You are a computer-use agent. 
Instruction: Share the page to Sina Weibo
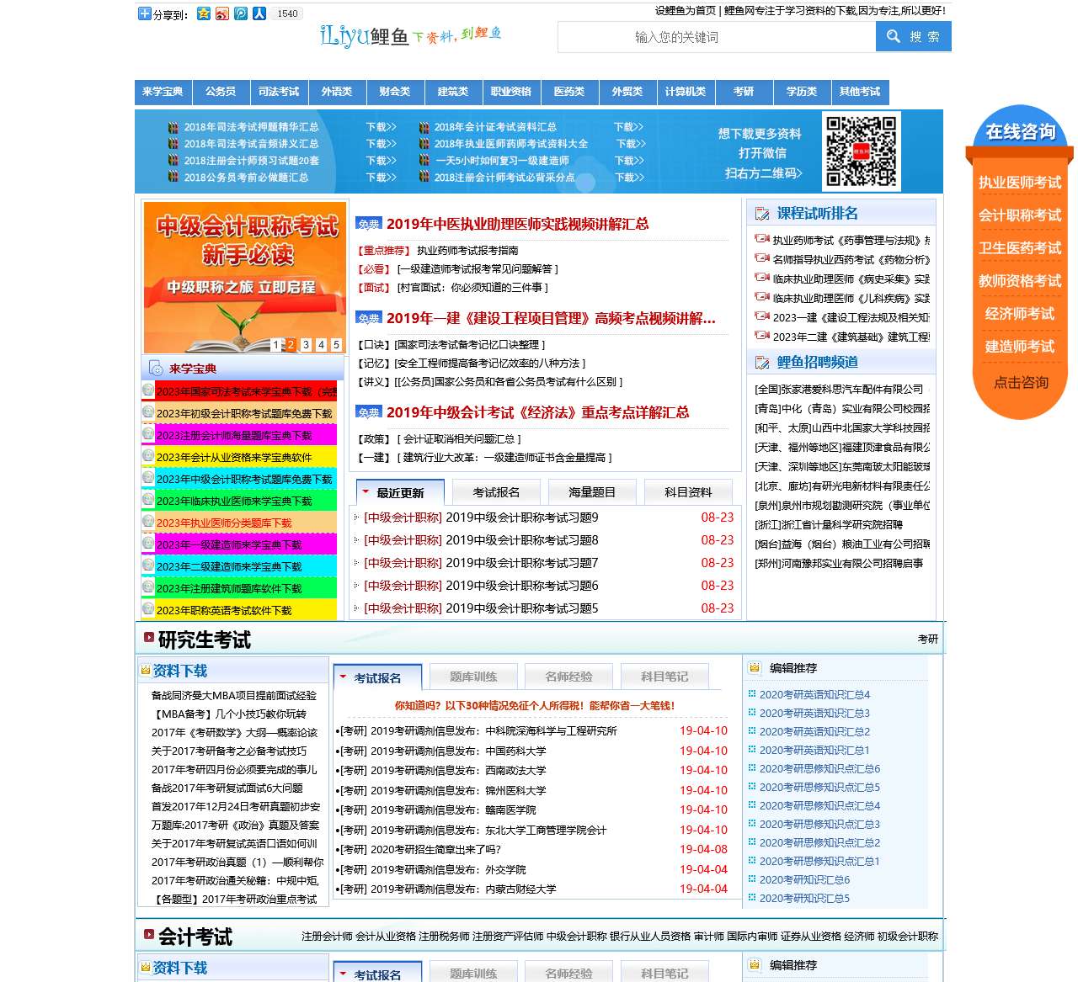click(x=222, y=13)
